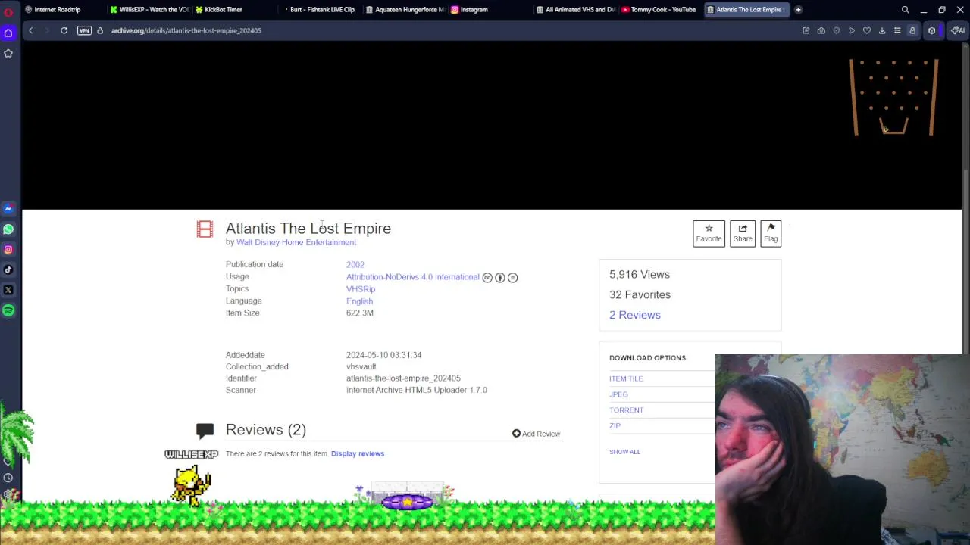Screen dimensions: 970x545
Task: Switch to Burt - Fishtank LIVE Clip tab
Action: pyautogui.click(x=318, y=10)
